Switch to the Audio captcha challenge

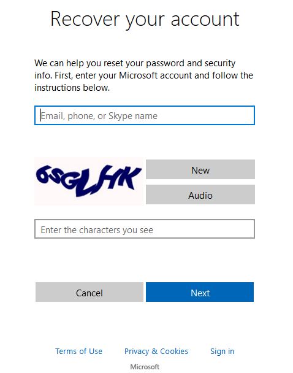(x=200, y=194)
